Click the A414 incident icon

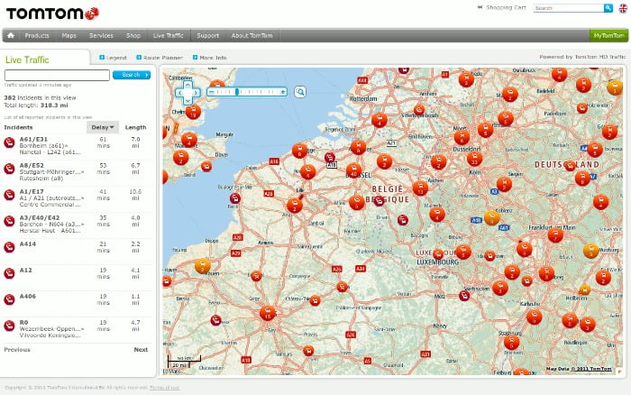tap(9, 247)
